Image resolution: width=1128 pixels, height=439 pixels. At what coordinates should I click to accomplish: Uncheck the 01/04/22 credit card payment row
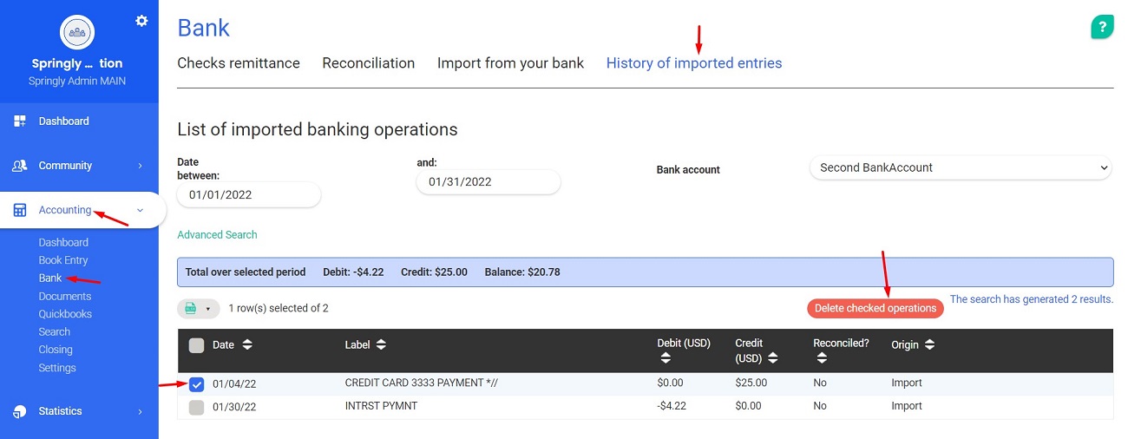click(196, 384)
